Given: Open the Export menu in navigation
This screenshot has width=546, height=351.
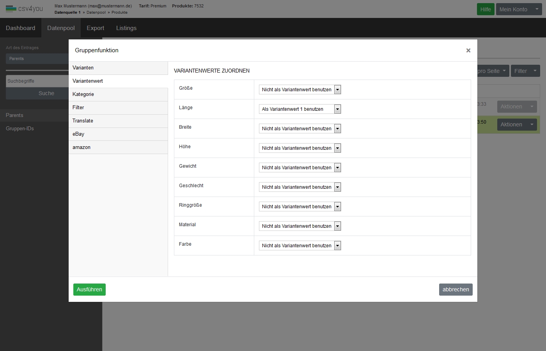Looking at the screenshot, I should (x=95, y=28).
